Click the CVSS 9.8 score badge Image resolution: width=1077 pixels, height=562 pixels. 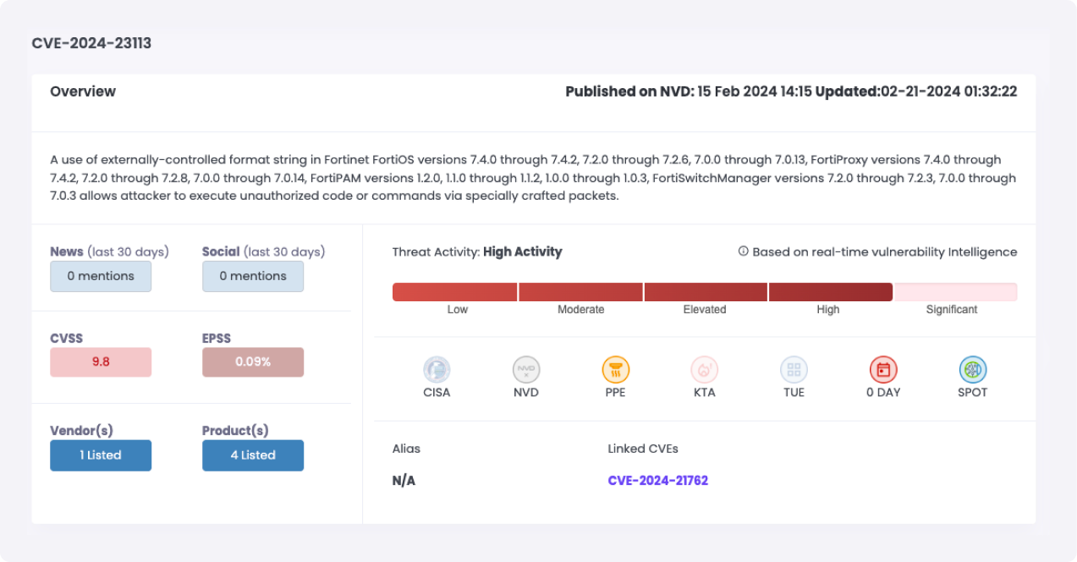[x=101, y=361]
